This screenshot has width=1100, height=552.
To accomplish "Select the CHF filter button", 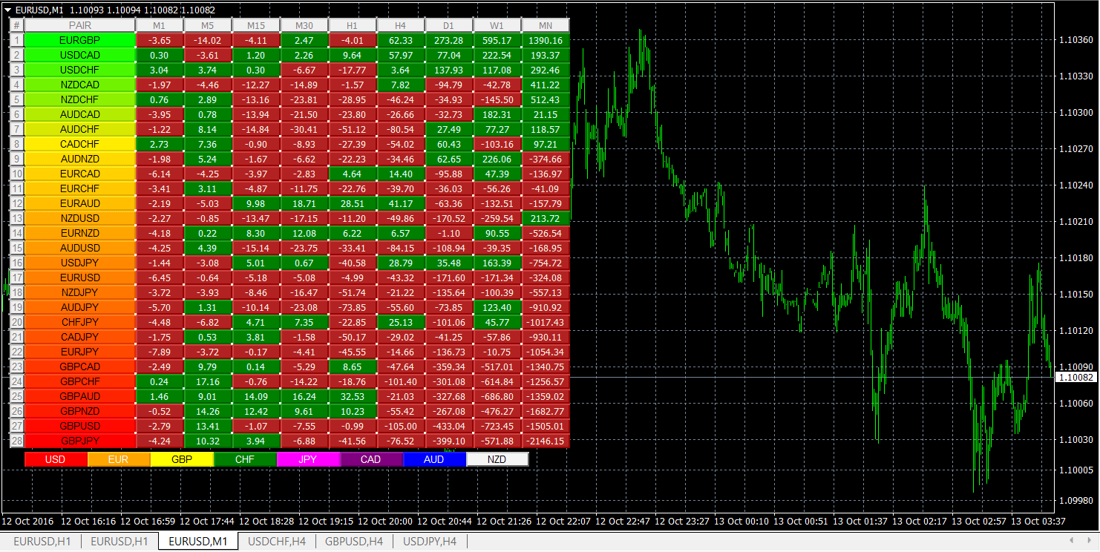I will 244,459.
